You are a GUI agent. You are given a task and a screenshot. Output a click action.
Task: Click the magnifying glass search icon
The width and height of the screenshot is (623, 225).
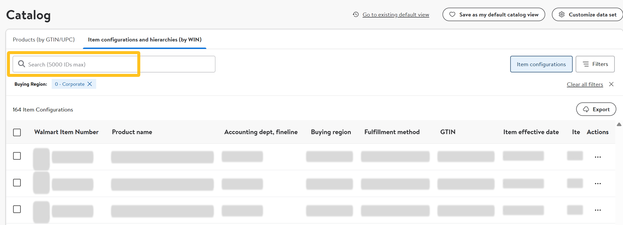22,64
